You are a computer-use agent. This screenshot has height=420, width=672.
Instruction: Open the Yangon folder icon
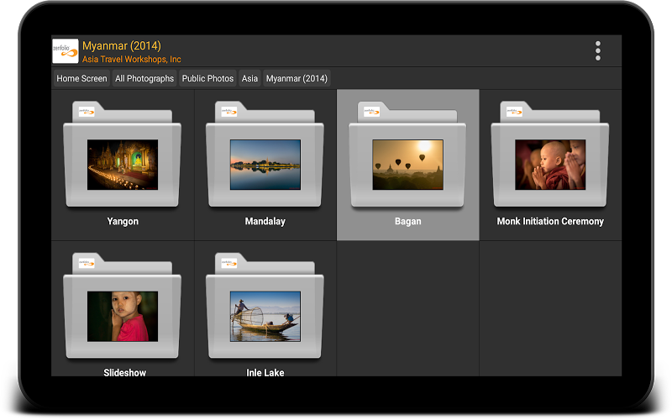tap(122, 155)
